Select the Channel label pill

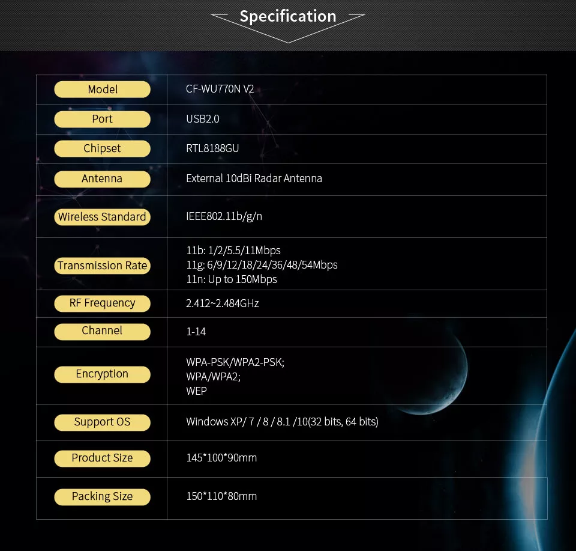[102, 330]
